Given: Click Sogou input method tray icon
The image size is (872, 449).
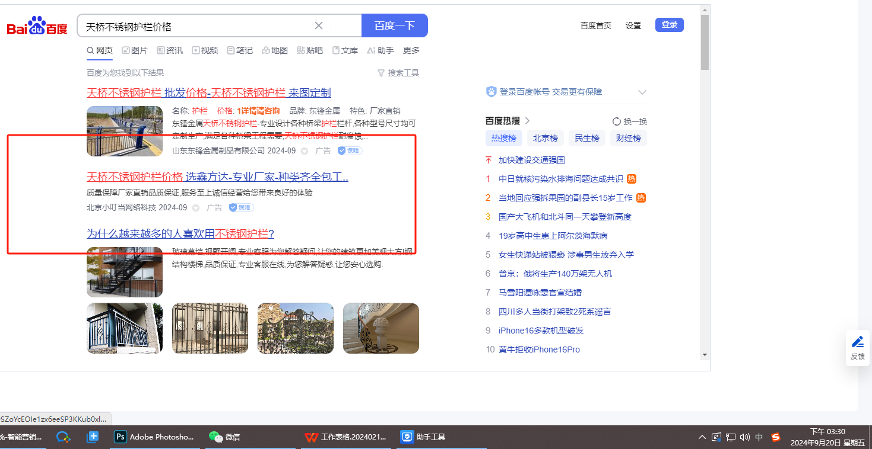Looking at the screenshot, I should 776,437.
